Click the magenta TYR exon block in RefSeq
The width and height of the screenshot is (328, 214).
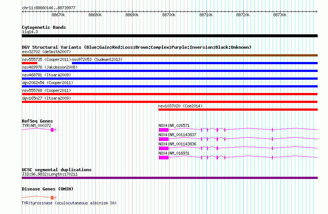52,130
